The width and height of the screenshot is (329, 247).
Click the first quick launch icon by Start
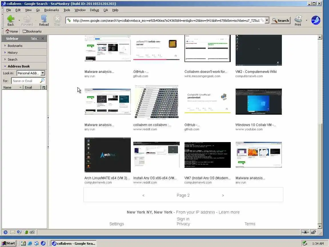pos(23,244)
